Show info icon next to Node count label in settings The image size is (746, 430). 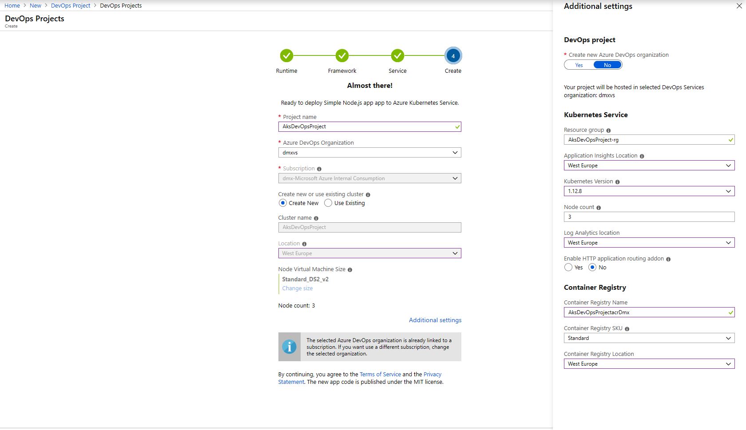coord(599,208)
